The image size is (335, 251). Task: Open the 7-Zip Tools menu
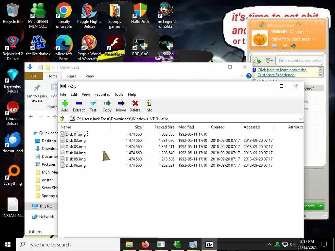[x=119, y=94]
